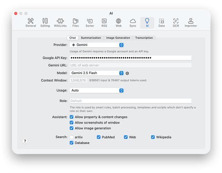
Task: Disable Allow screenshots of window
Action: [72, 122]
